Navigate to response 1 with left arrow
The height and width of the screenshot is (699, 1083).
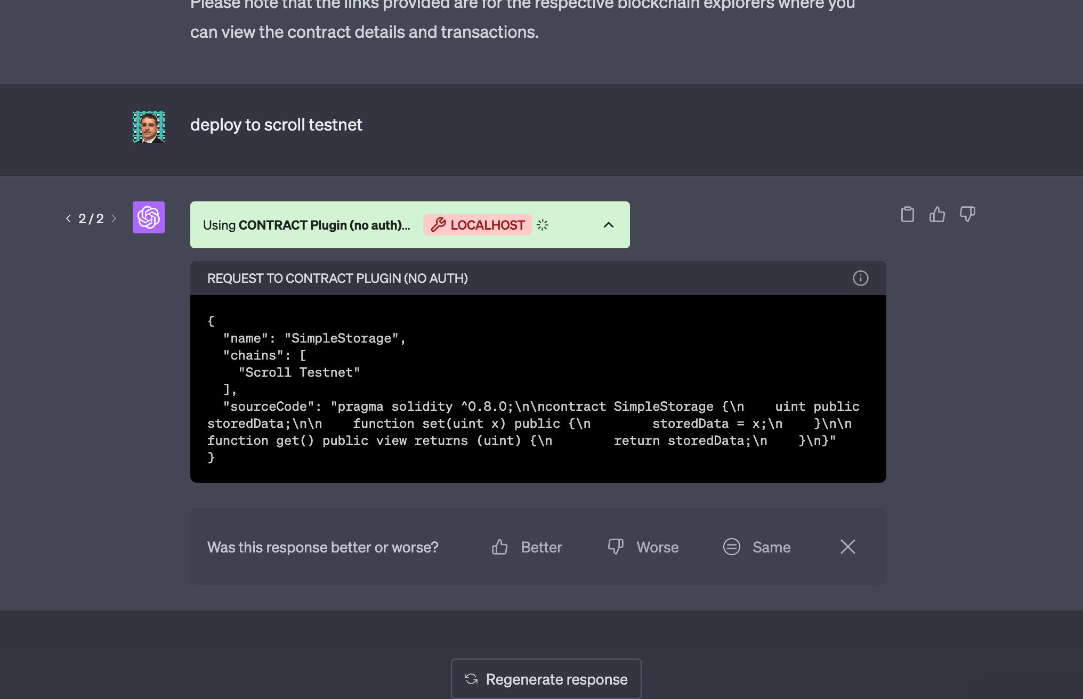click(x=67, y=220)
